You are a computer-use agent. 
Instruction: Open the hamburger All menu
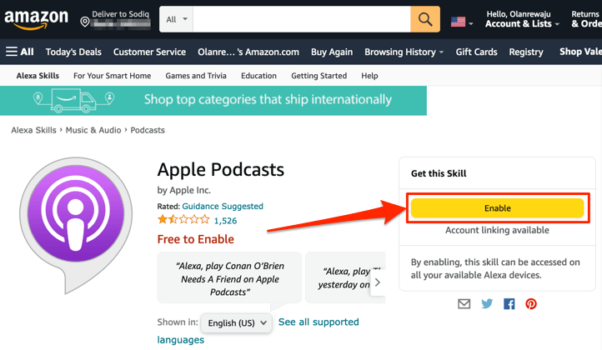coord(20,52)
